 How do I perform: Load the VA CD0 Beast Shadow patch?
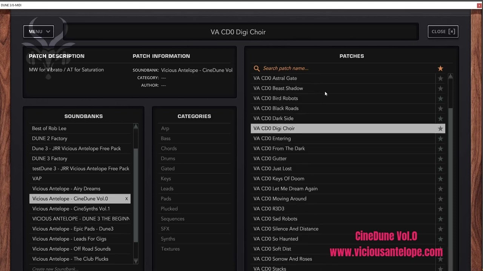tap(343, 88)
